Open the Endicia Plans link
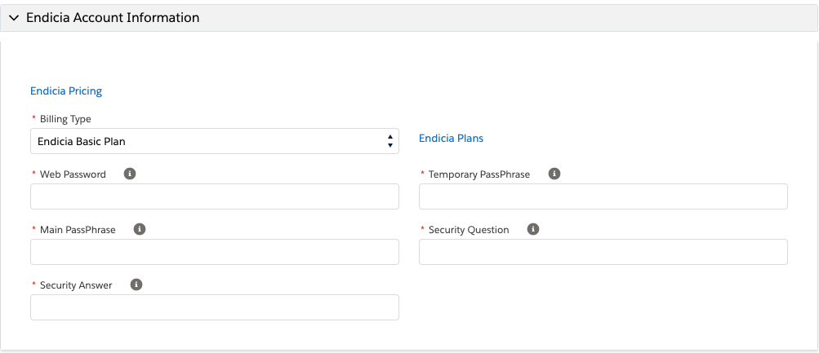The image size is (819, 353). click(452, 138)
